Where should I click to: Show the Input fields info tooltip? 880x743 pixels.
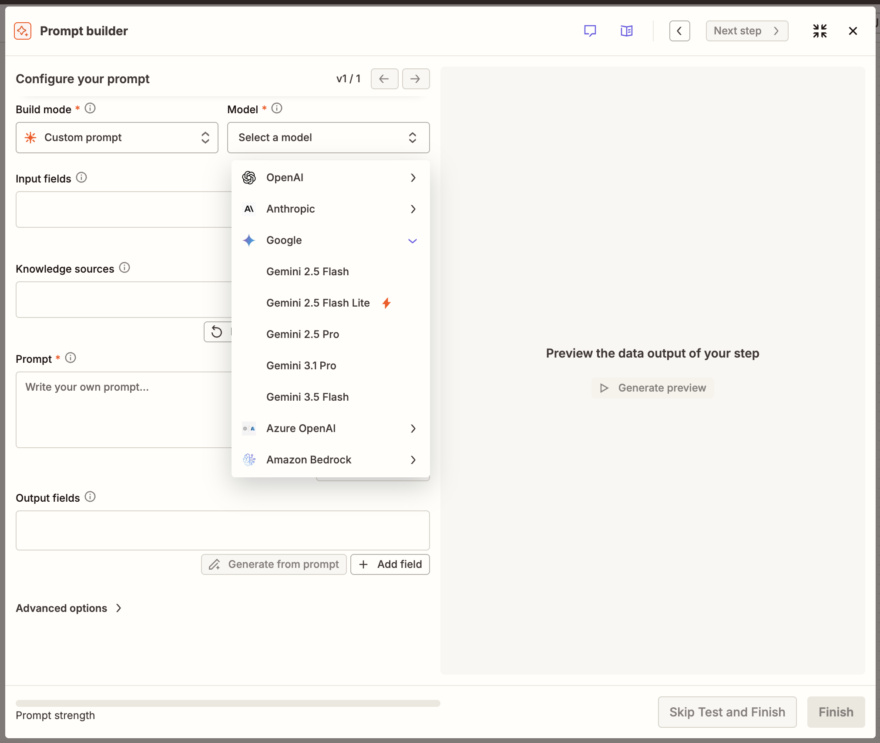[x=81, y=178]
